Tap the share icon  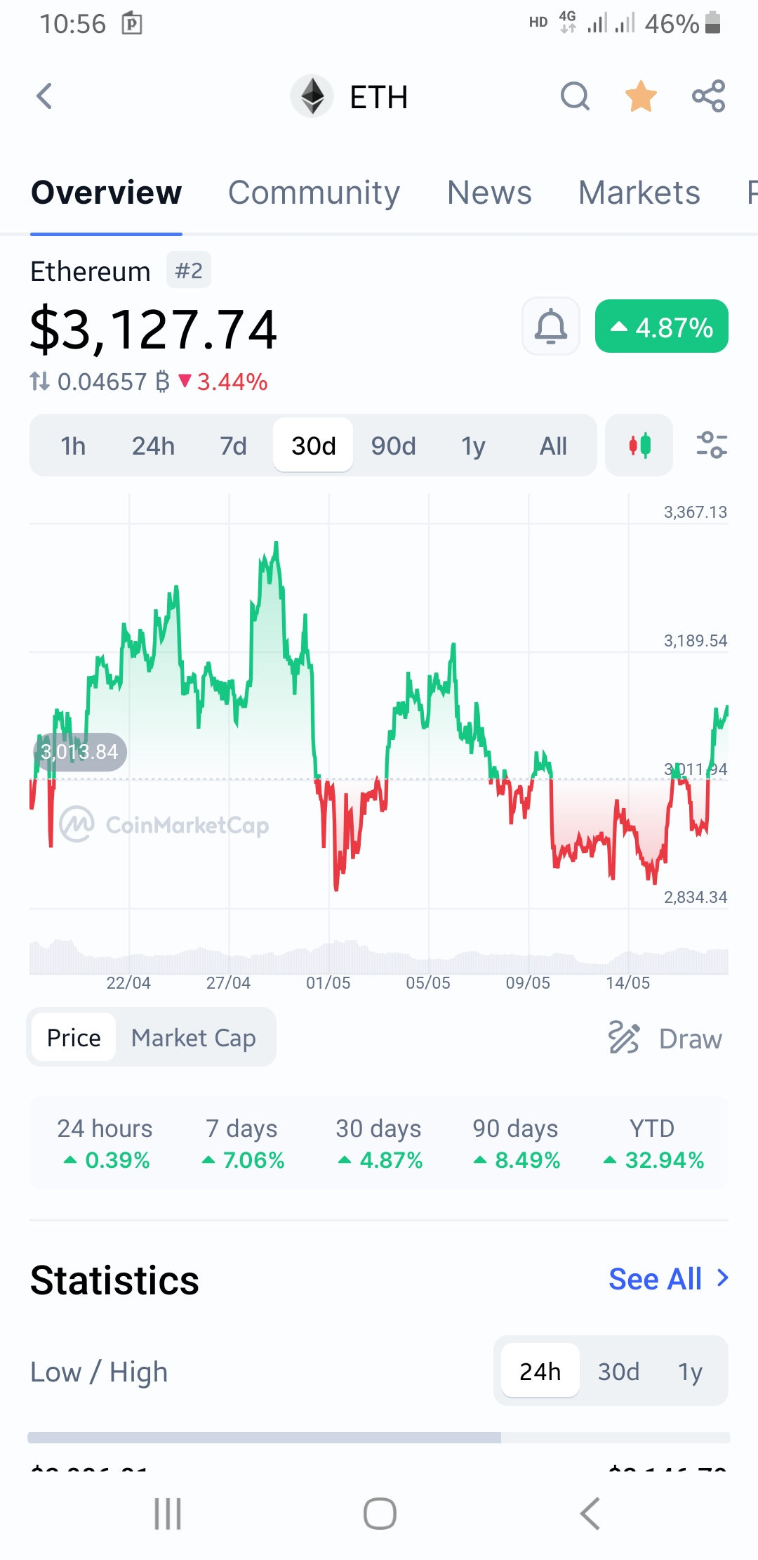click(708, 96)
